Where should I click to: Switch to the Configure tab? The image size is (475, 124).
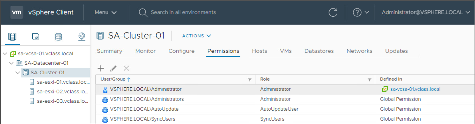(181, 51)
